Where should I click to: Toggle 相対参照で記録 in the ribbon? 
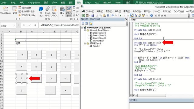(x=26, y=12)
